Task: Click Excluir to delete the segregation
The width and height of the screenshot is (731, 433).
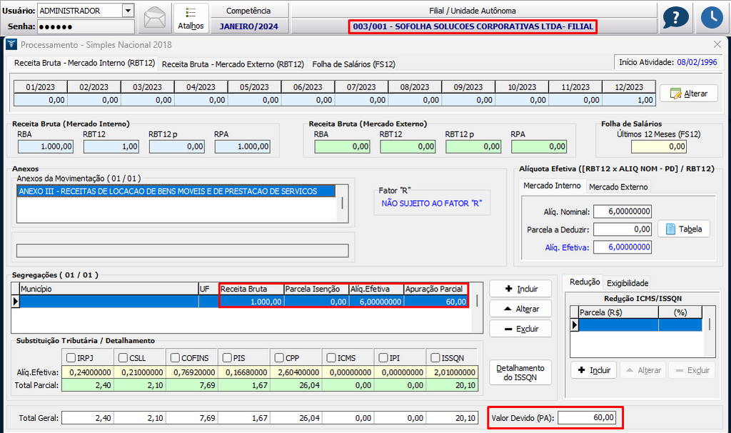Action: click(520, 329)
